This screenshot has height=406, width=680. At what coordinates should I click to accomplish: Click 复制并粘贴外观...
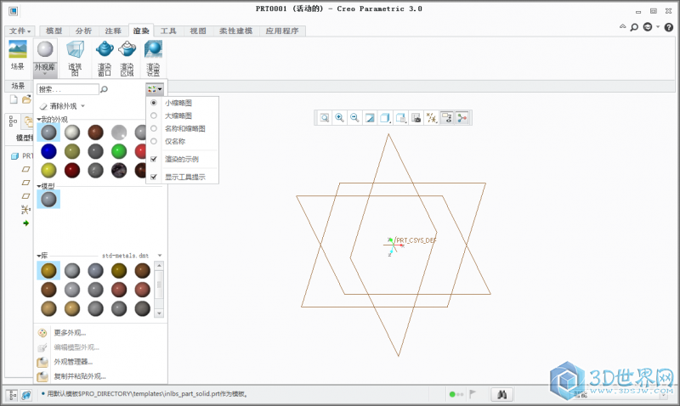pos(79,376)
